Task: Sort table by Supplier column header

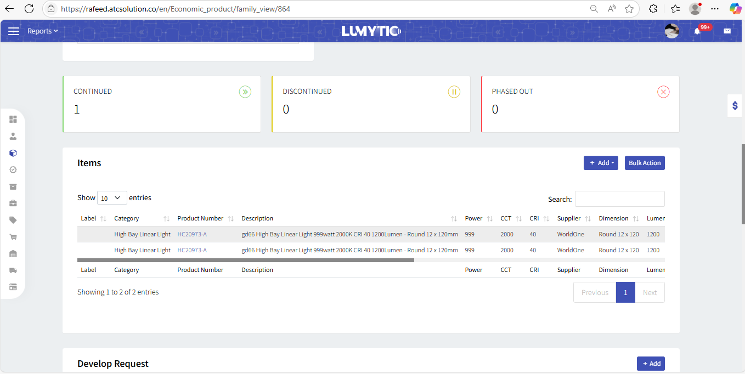Action: click(569, 218)
